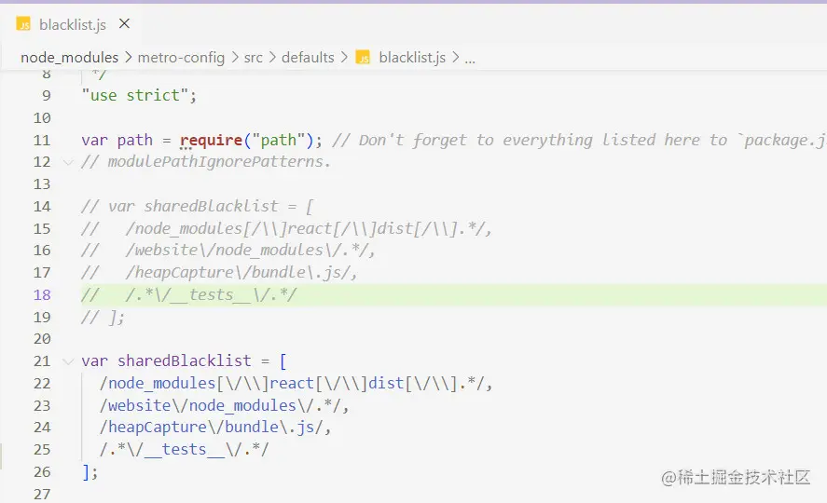The image size is (827, 503).
Task: Click the commented var sharedBlacklist line
Action: tap(198, 206)
